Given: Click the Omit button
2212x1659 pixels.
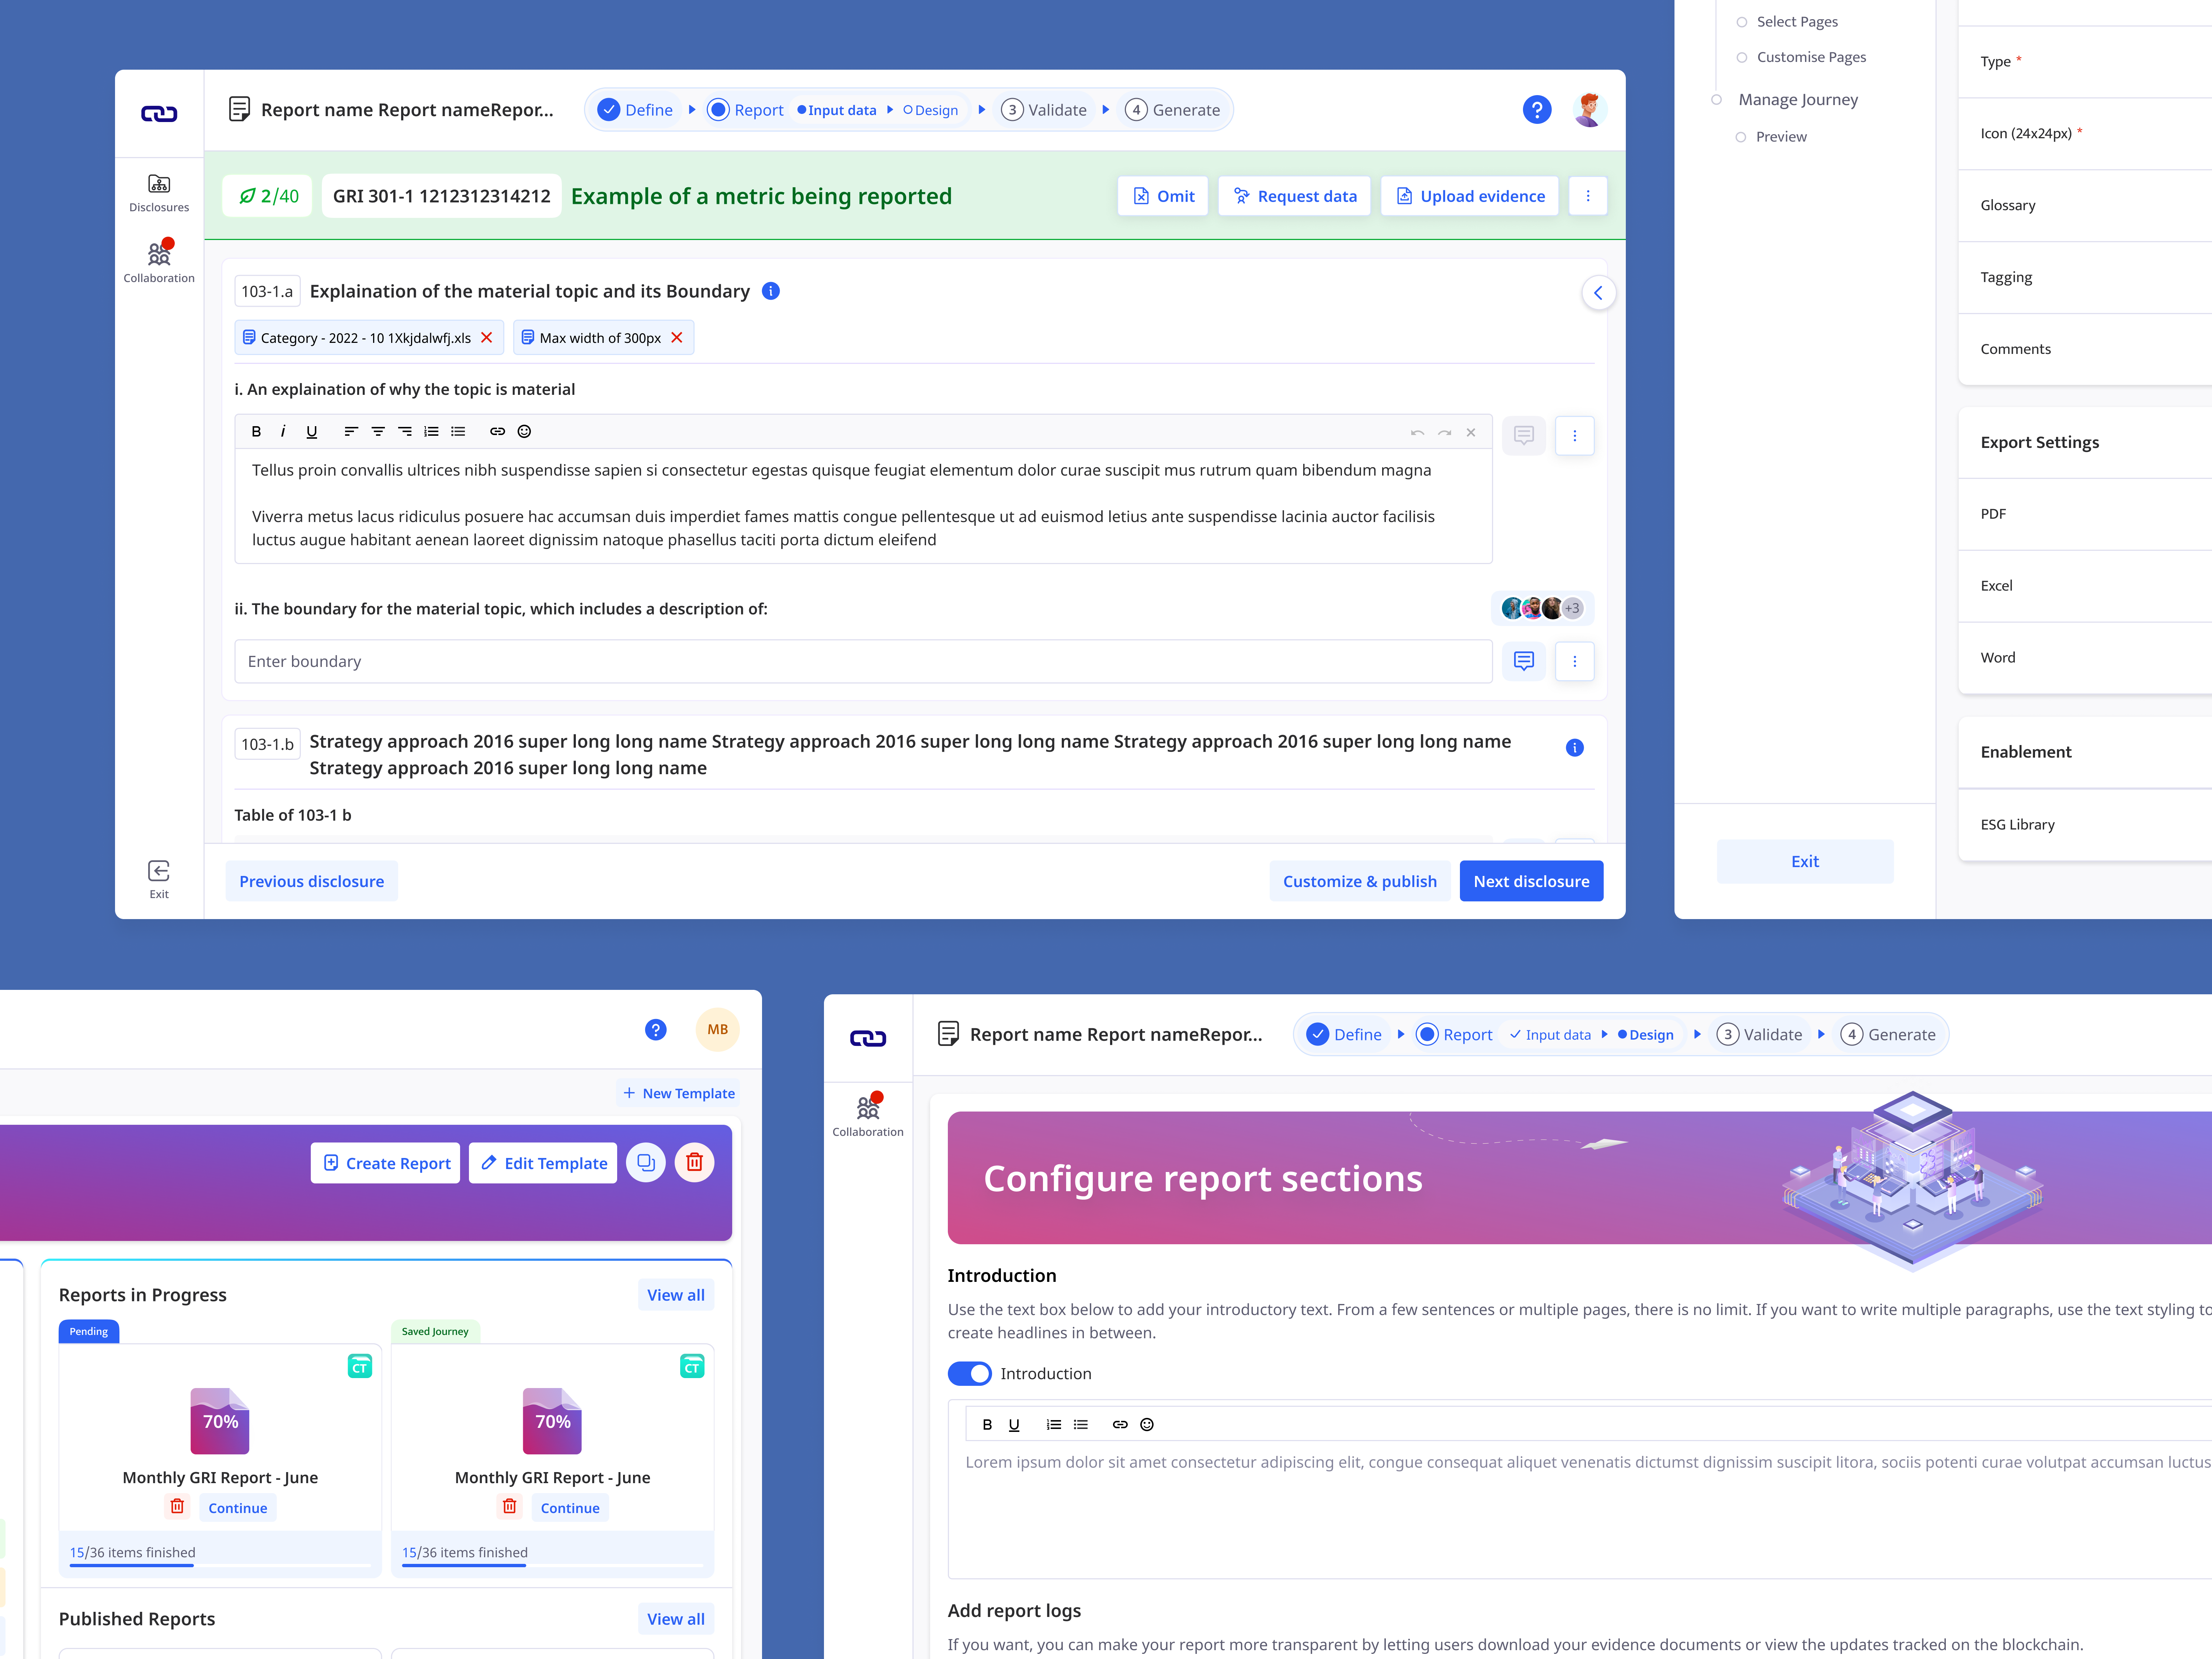Looking at the screenshot, I should pos(1163,196).
